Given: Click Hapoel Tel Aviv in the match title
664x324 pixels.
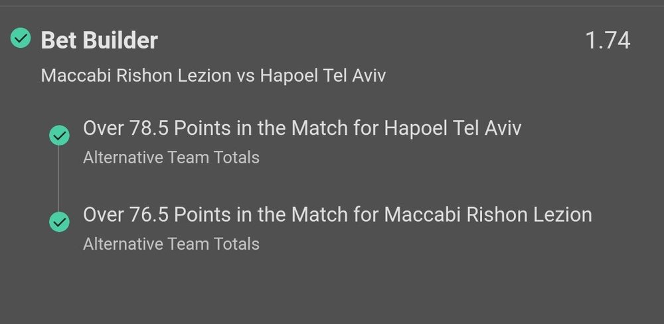Looking at the screenshot, I should click(x=323, y=76).
